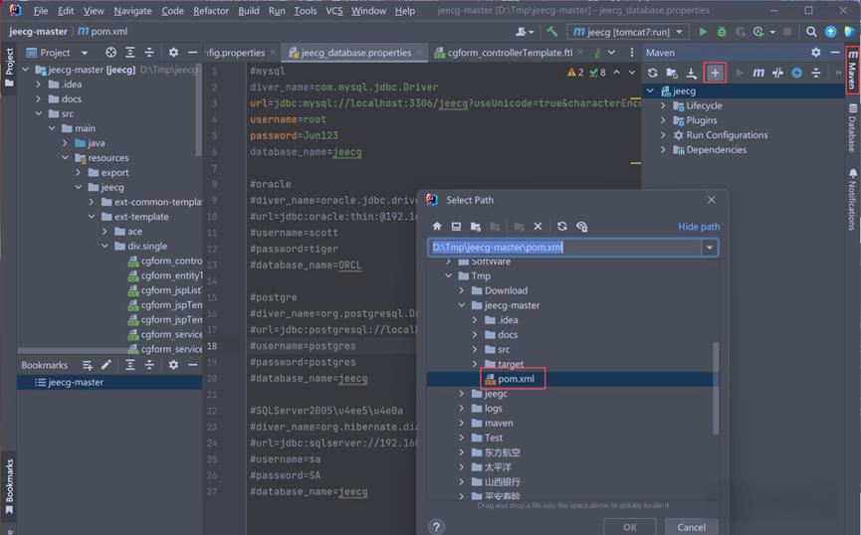This screenshot has height=535, width=861.
Task: Add Maven projects with plus button
Action: coord(715,73)
